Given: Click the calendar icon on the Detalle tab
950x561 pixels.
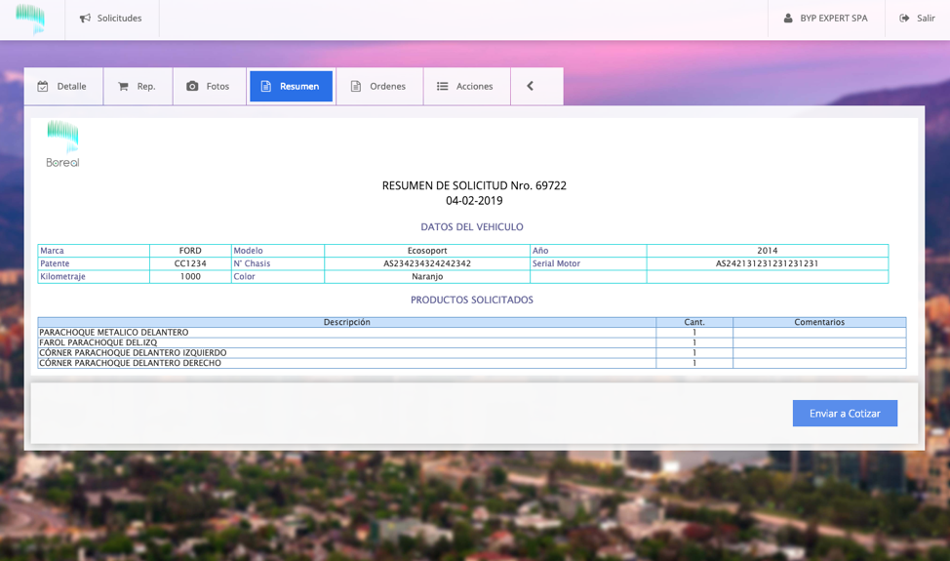Looking at the screenshot, I should click(x=43, y=87).
